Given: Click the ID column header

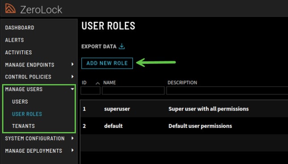Looking at the screenshot, I should point(84,83).
